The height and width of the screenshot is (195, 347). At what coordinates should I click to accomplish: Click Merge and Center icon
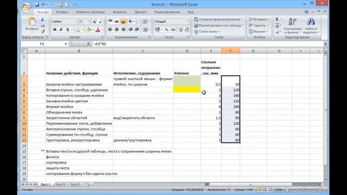click(x=145, y=29)
